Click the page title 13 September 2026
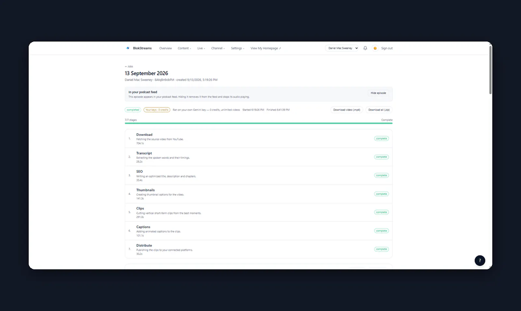 [146, 73]
